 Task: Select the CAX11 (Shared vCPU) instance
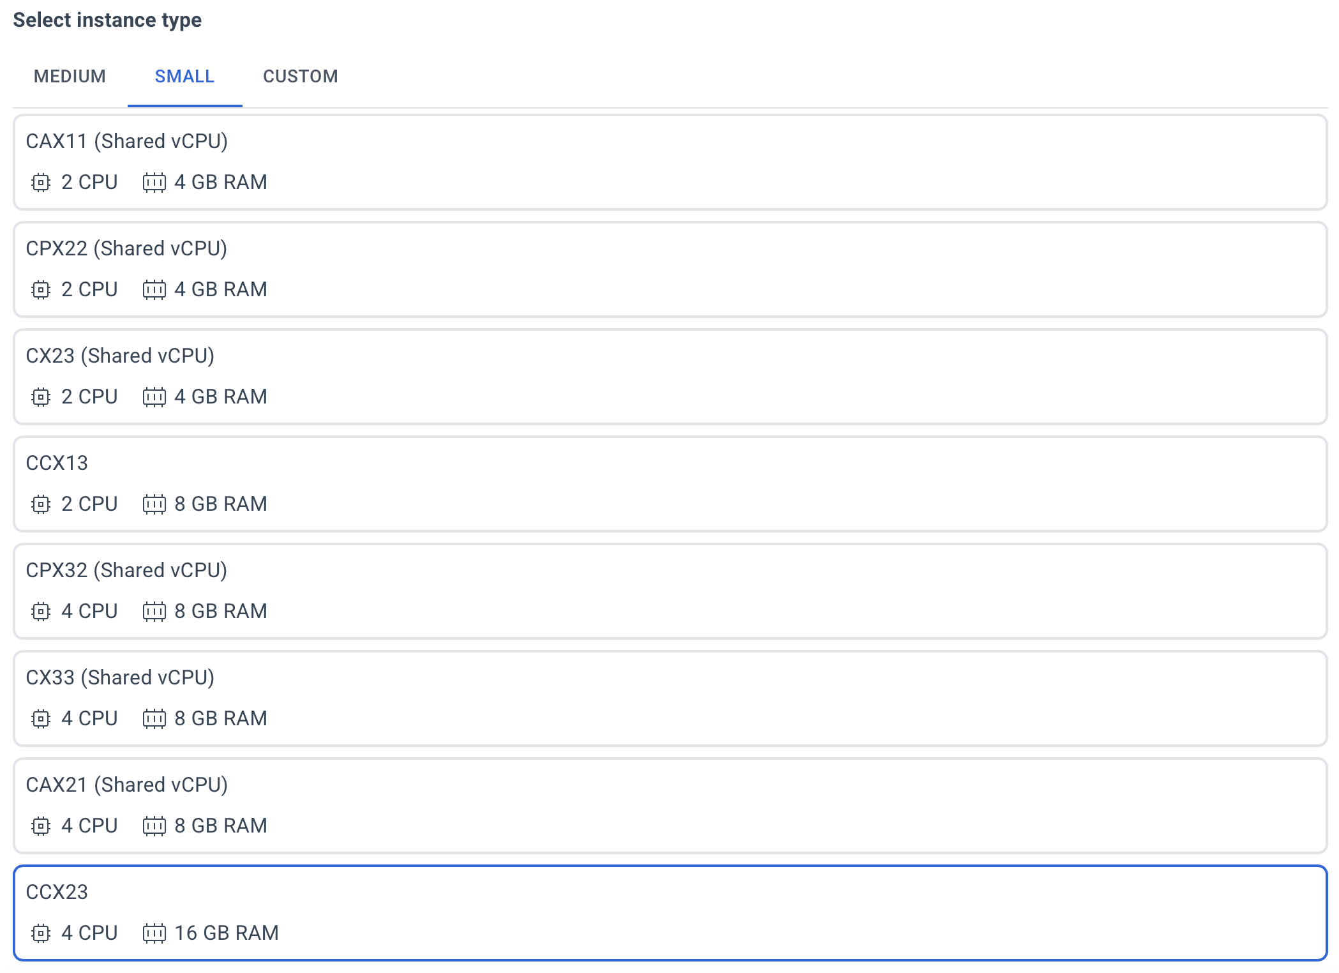click(670, 162)
